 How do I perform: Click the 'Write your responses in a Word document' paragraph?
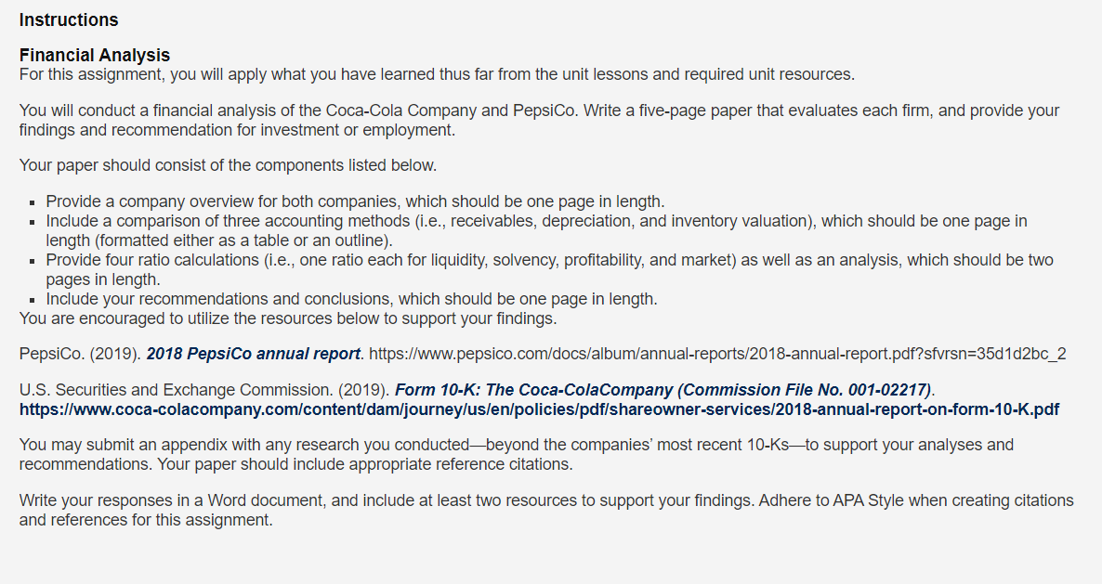546,511
